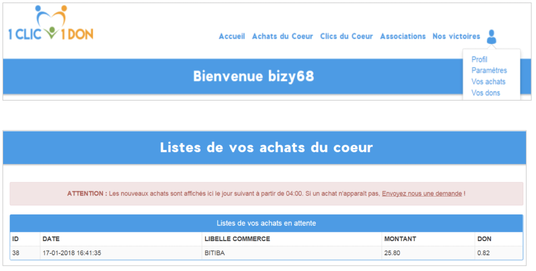Click the MONTANT column header

[x=428, y=239]
